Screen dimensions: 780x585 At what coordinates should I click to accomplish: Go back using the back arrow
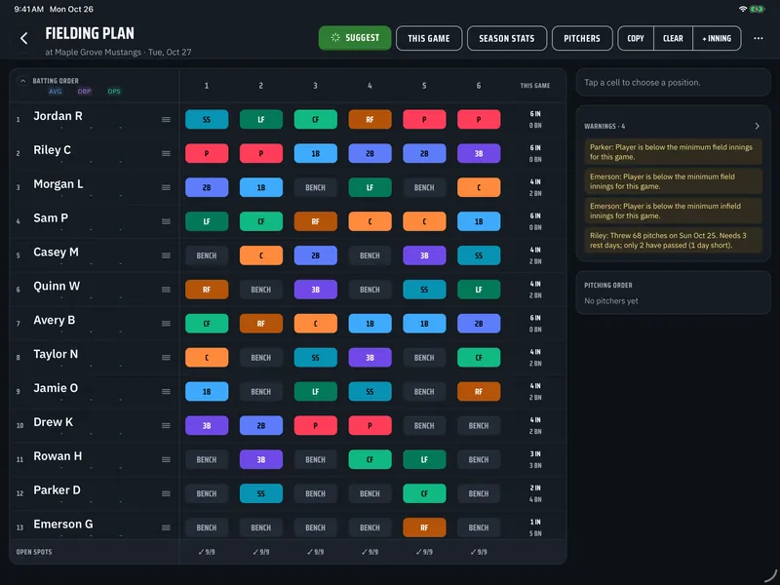pos(23,38)
